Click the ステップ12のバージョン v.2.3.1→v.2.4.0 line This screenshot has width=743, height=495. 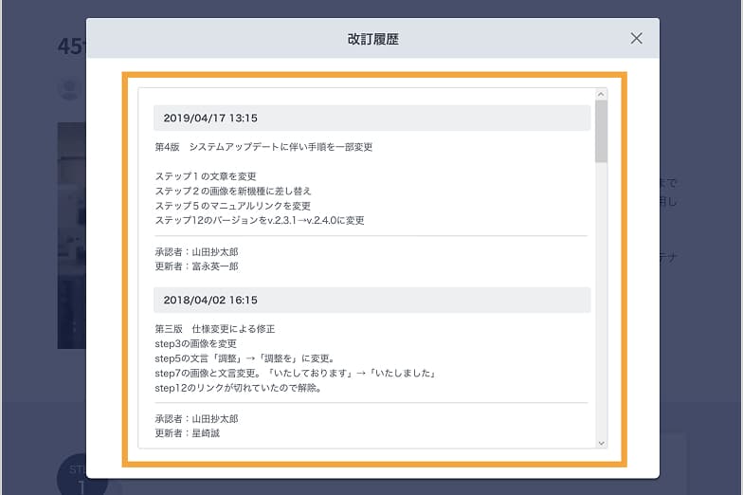(260, 220)
